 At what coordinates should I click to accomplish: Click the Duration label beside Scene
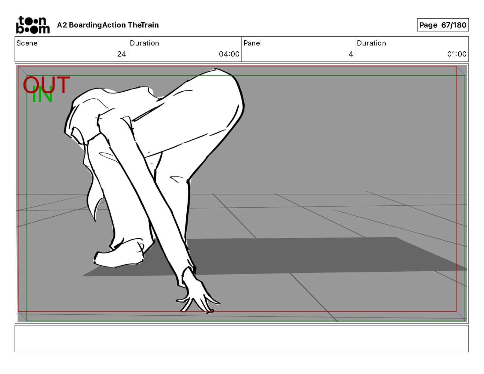pyautogui.click(x=145, y=43)
